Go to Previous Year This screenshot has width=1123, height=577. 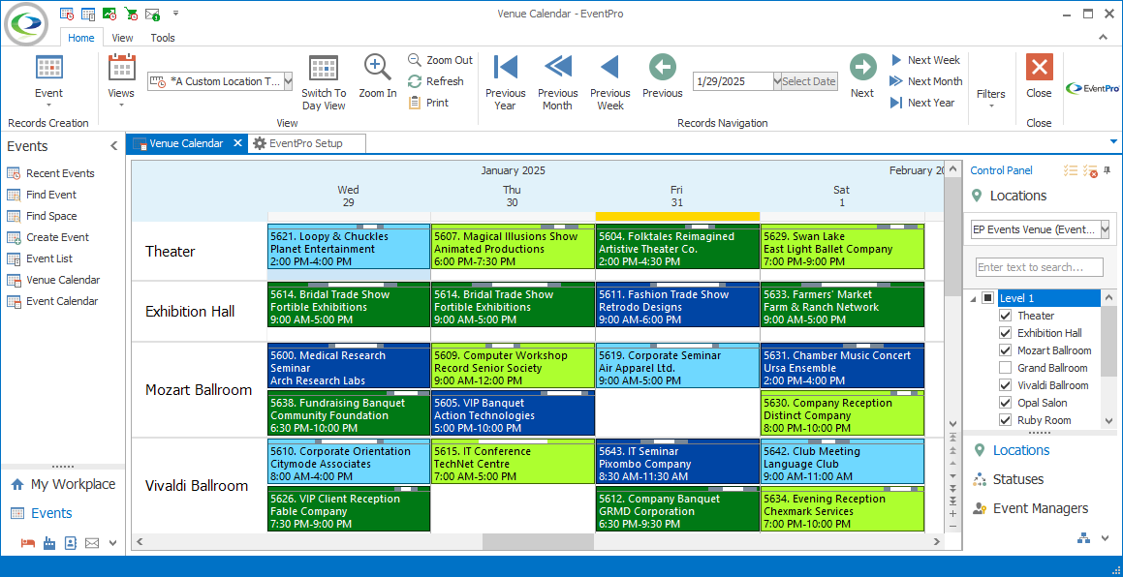click(x=506, y=82)
